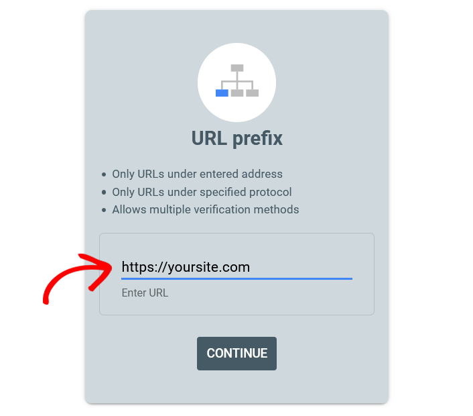Click the rightmost gray node in icon
Image resolution: width=473 pixels, height=416 pixels.
pyautogui.click(x=253, y=93)
